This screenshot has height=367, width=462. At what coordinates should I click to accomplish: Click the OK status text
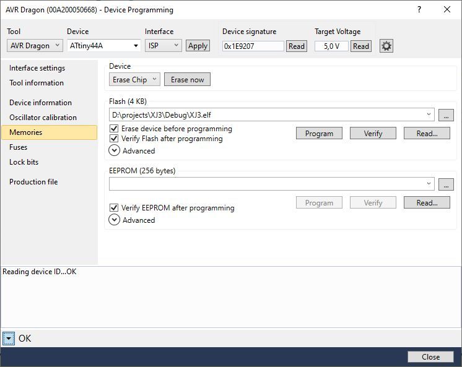(x=25, y=339)
